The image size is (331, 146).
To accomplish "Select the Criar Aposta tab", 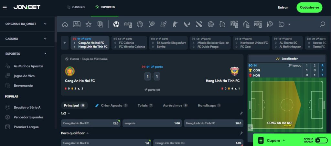I will 112,105.
